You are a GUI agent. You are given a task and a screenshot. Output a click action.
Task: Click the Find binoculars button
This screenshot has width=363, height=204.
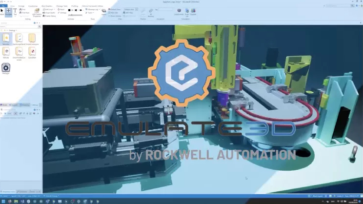[x=22, y=9]
